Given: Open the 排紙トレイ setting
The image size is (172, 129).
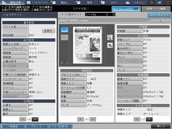Looking at the screenshot, I should [x=130, y=40].
